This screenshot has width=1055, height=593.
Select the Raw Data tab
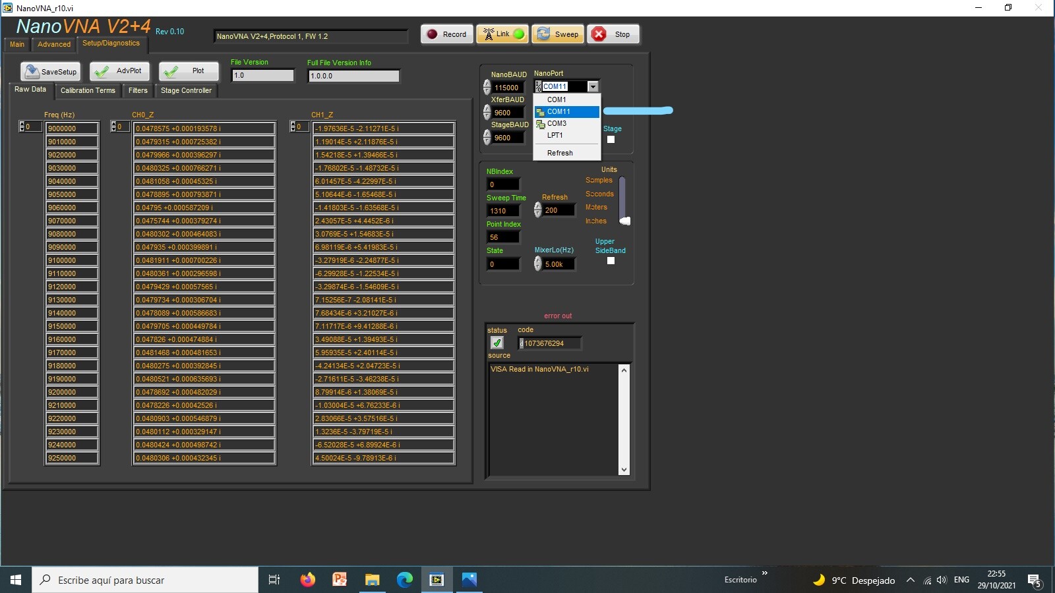(x=30, y=90)
